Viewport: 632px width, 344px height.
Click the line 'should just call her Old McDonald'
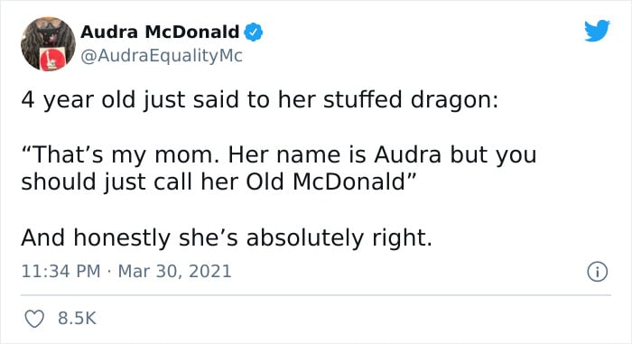click(218, 181)
